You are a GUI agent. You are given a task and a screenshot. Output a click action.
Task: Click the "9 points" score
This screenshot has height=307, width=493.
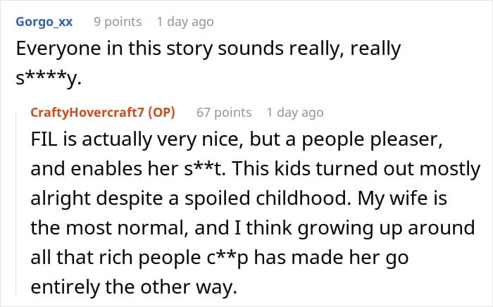coord(118,22)
